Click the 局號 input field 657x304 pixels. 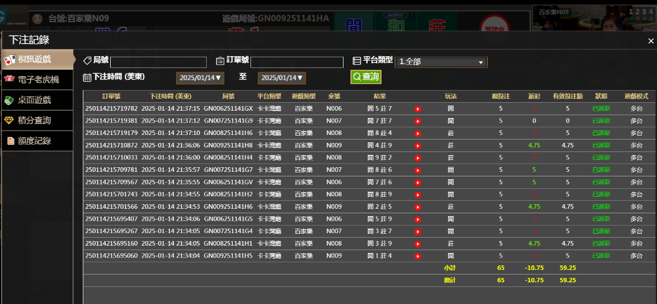pos(158,62)
